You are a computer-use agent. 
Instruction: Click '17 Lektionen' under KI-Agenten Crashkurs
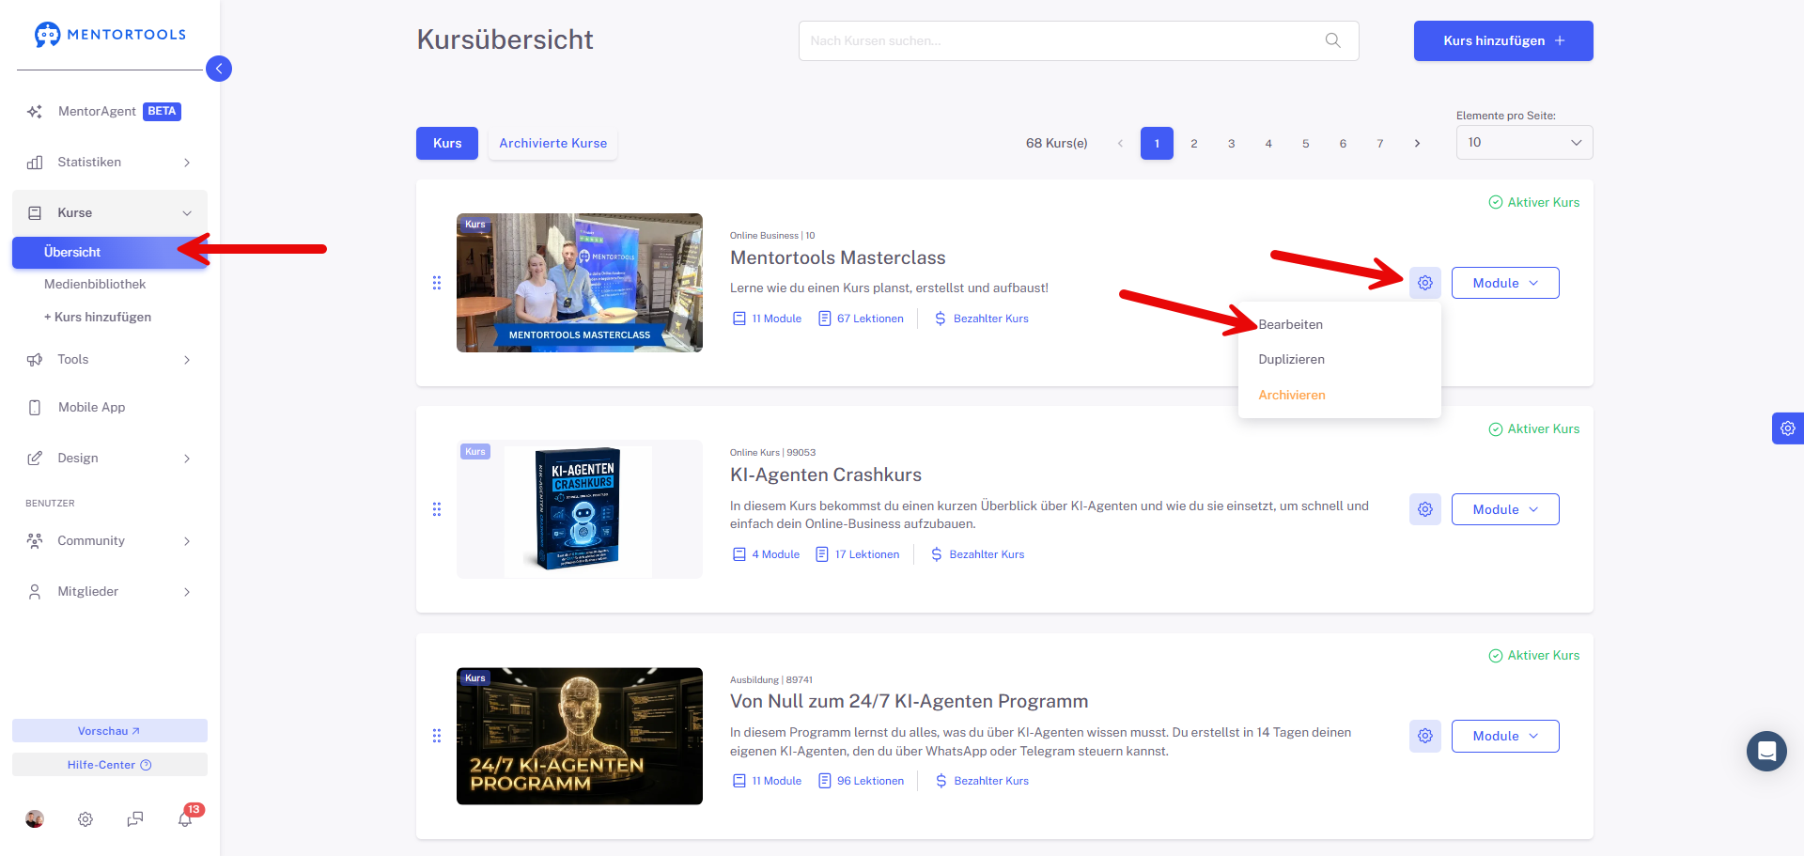click(857, 554)
